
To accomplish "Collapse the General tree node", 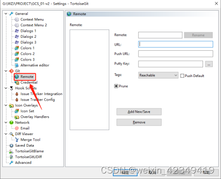I will tap(6, 14).
